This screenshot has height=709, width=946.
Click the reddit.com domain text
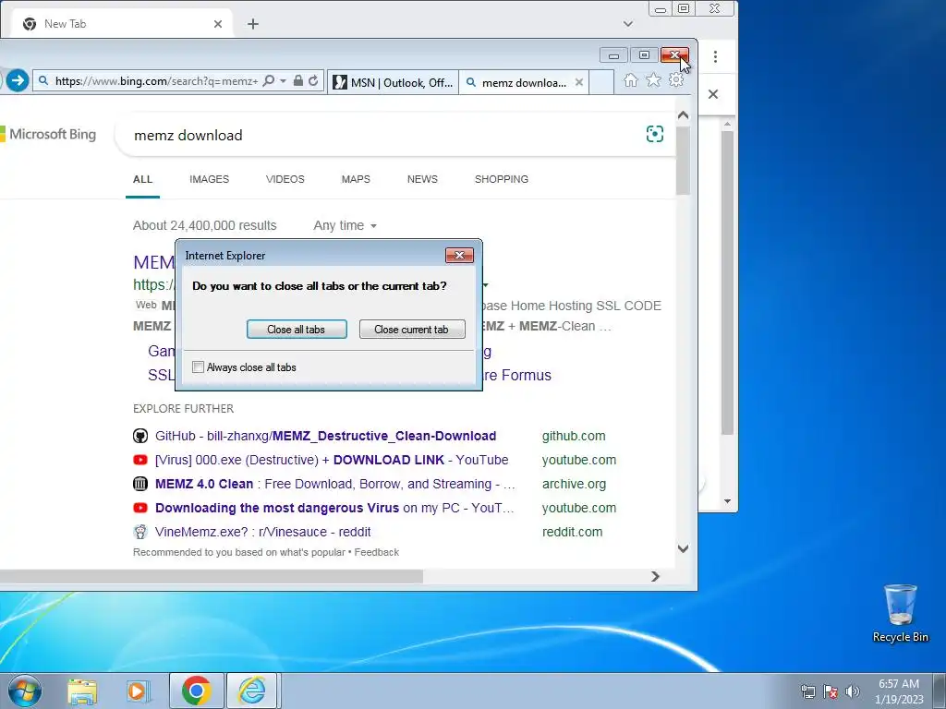[x=572, y=532]
